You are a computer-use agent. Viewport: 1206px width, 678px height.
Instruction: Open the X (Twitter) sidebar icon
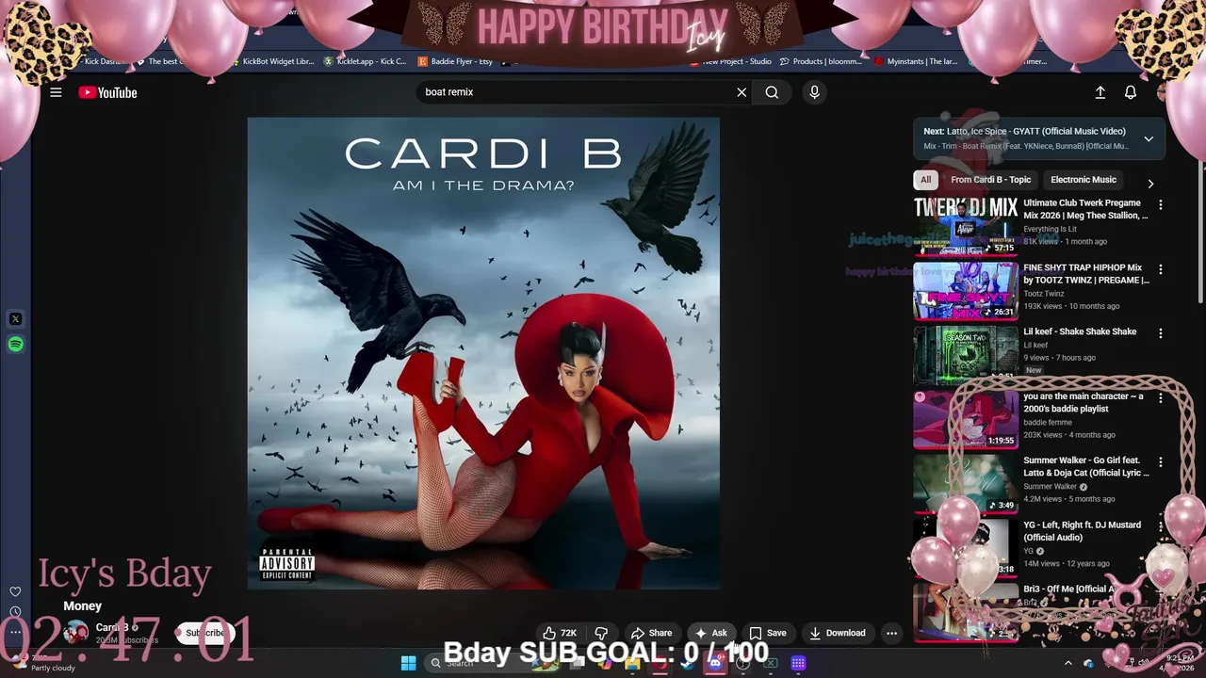tap(15, 319)
